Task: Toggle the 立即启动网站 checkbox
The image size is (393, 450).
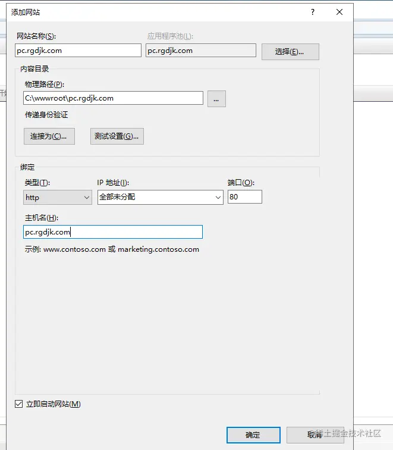Action: point(19,404)
